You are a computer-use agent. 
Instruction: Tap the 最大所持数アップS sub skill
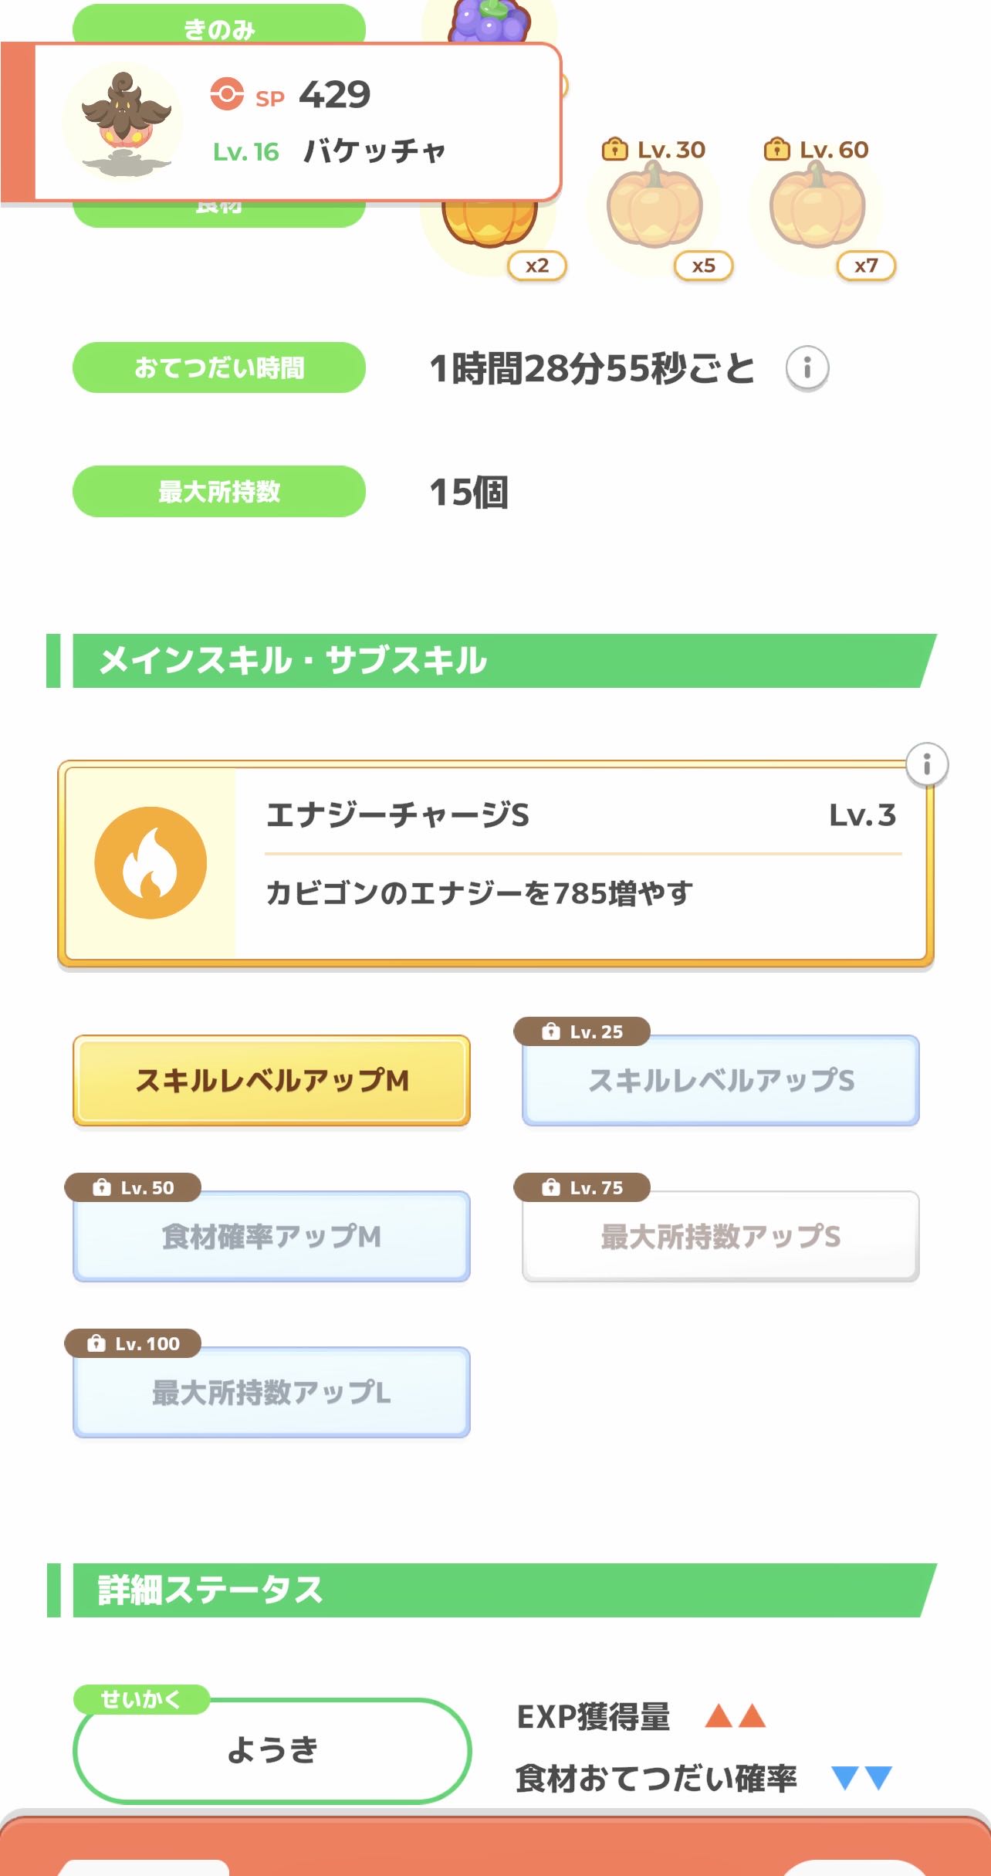(x=721, y=1236)
